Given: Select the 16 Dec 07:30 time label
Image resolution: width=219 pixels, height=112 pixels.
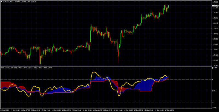Looking at the screenshot, I should [x=87, y=109].
